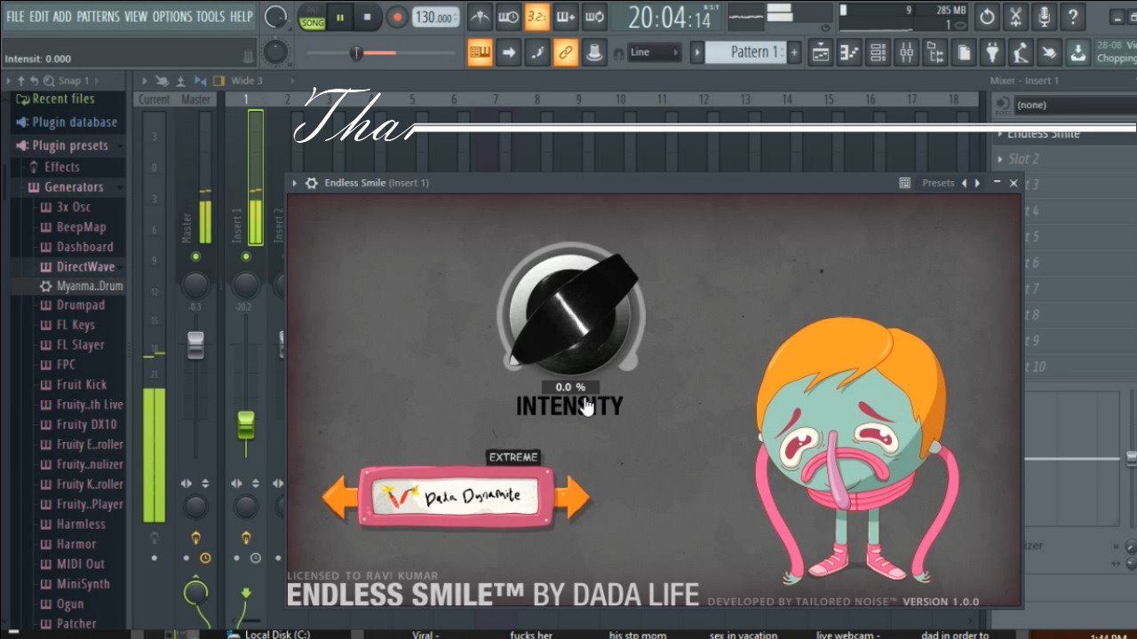Viewport: 1137px width, 639px height.
Task: Open the ADD menu
Action: [x=62, y=17]
